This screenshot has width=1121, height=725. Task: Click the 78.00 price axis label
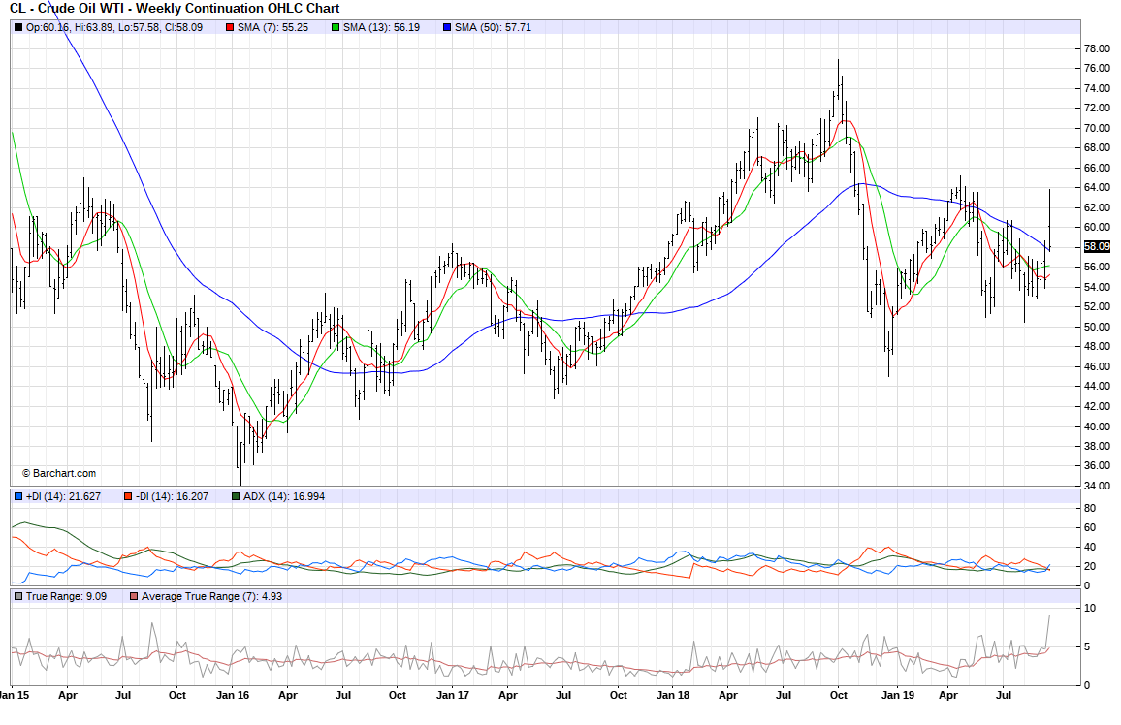tap(1097, 48)
